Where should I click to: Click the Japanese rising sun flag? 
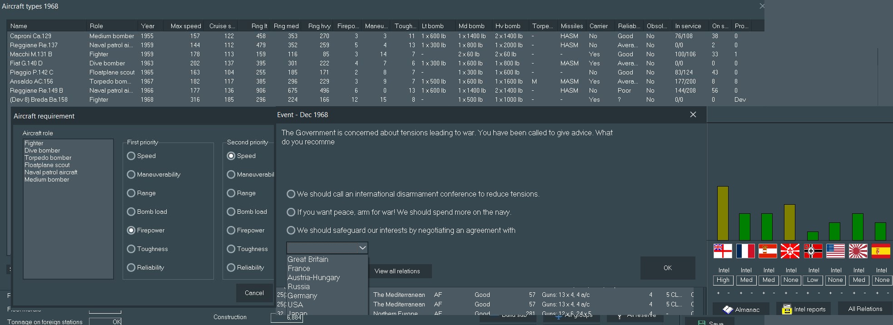click(x=858, y=251)
